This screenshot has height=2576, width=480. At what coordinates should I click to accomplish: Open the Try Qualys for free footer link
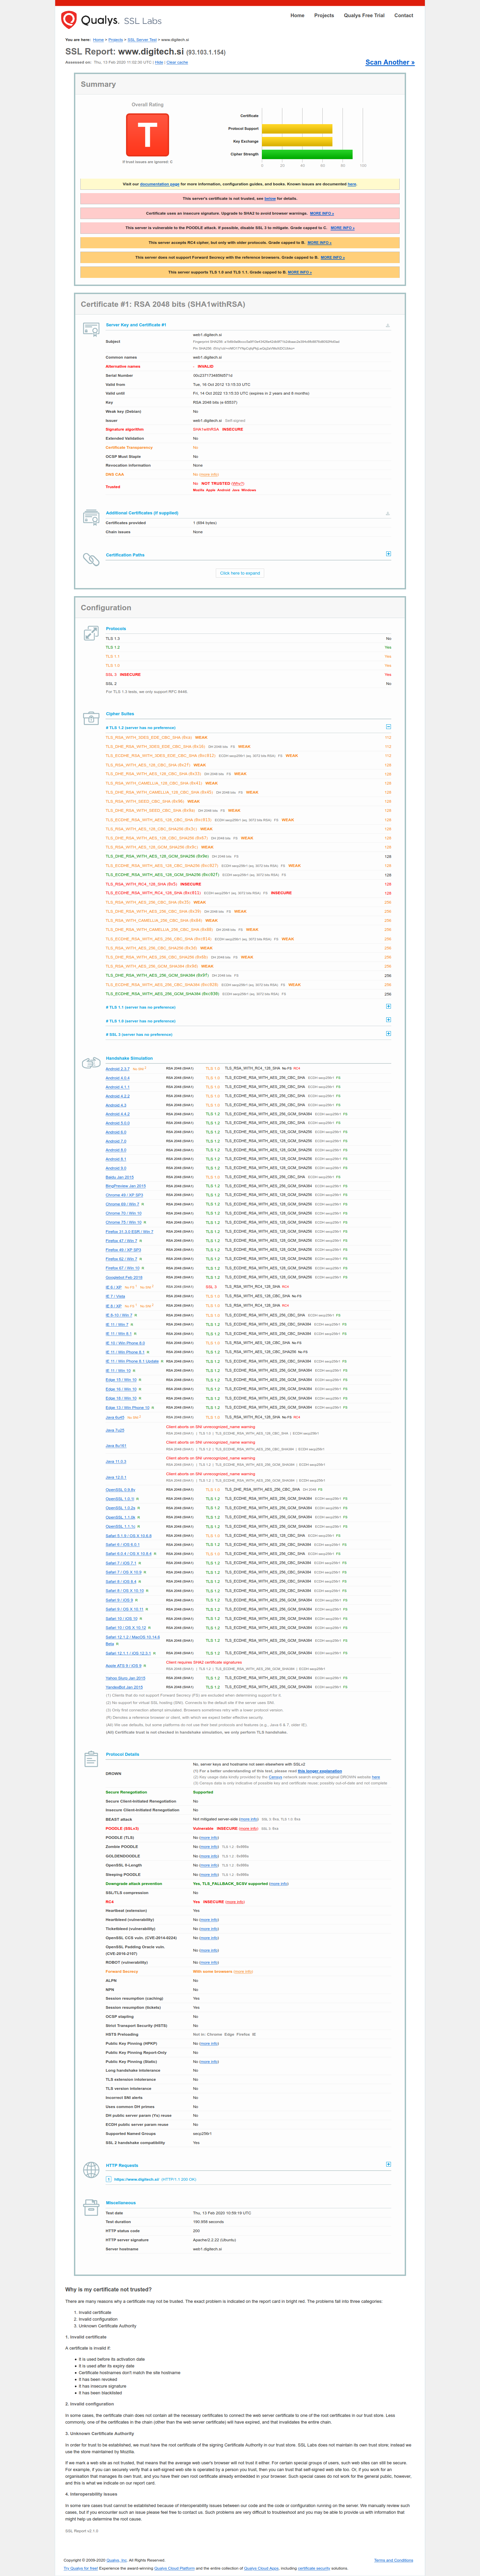click(x=81, y=2568)
